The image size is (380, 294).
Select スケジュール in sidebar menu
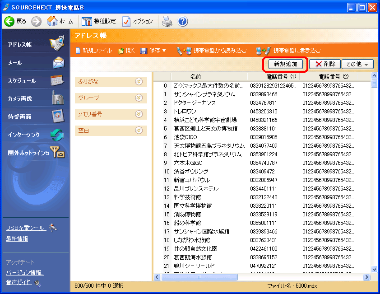click(x=22, y=81)
